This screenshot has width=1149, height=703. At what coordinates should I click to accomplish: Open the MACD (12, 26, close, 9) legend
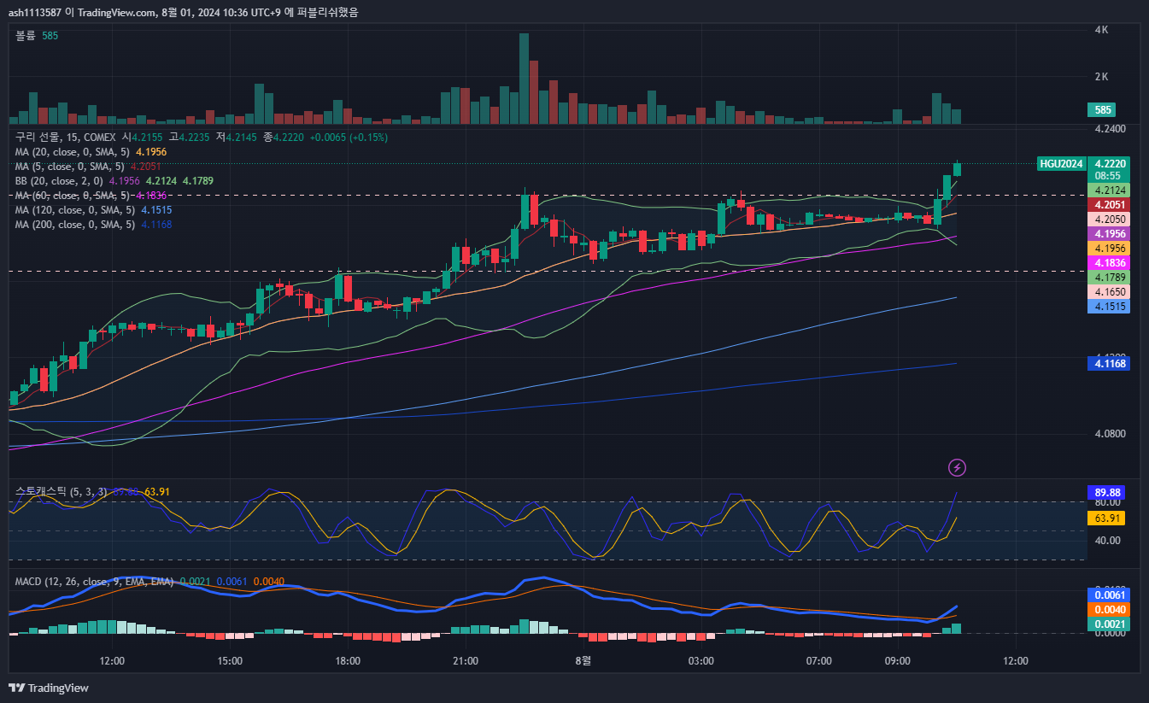tap(94, 581)
